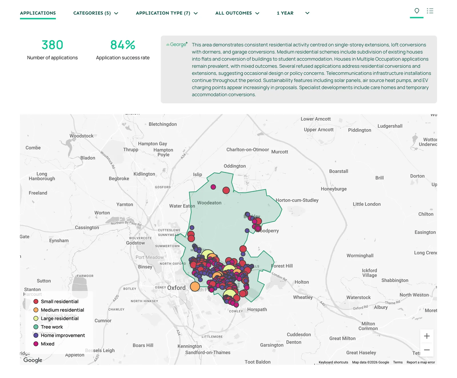Zoom out of the map
This screenshot has height=378, width=457.
tap(427, 350)
